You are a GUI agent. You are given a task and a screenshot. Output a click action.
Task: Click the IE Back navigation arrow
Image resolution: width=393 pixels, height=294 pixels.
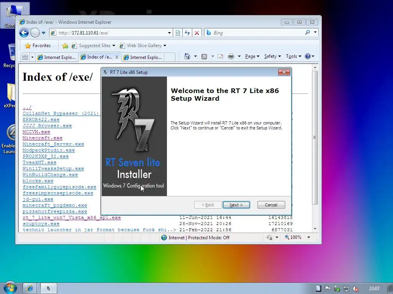24,33
